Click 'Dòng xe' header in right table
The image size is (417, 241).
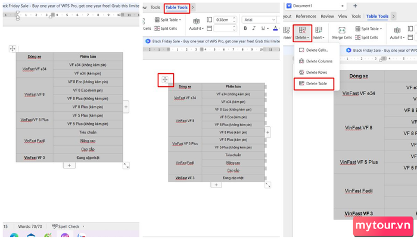359,76
